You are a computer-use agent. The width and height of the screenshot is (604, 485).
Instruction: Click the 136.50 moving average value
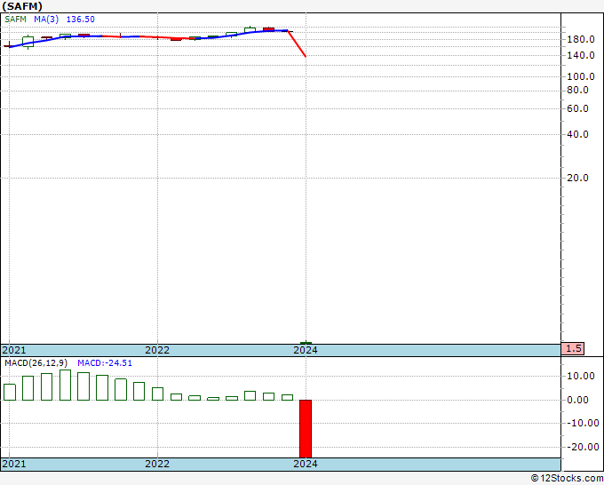click(x=81, y=20)
